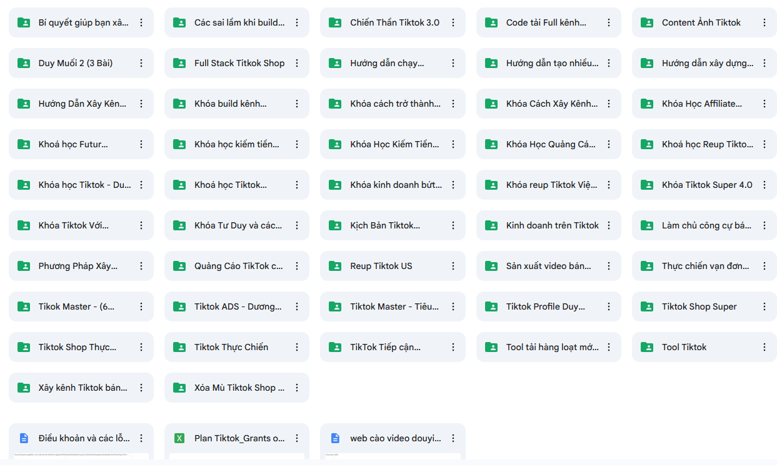Open more actions for Tiktok Shop Super
This screenshot has height=465, width=777.
[764, 306]
